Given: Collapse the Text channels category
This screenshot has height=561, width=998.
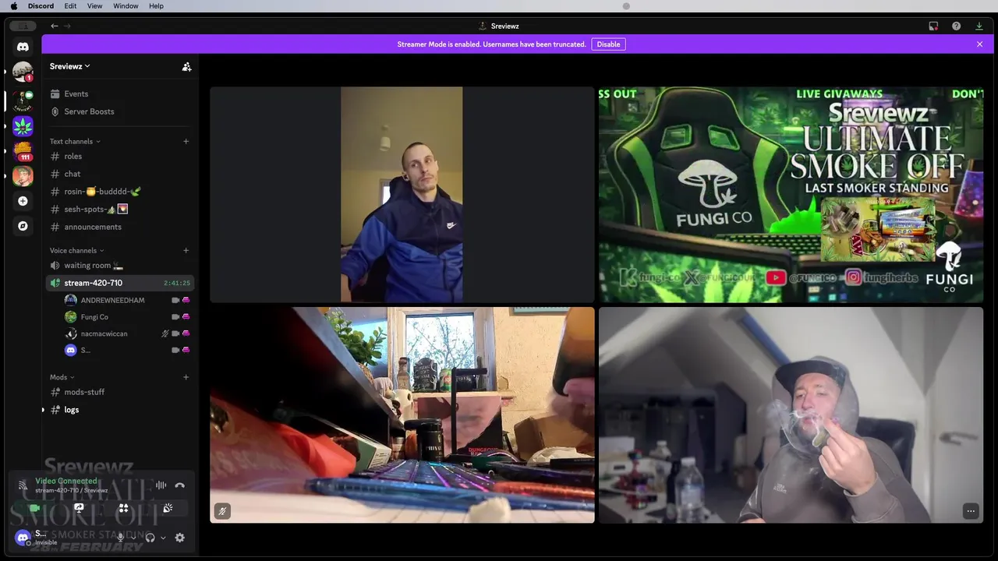Looking at the screenshot, I should [x=75, y=141].
